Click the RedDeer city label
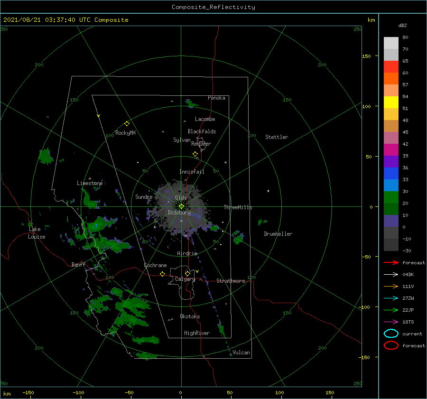 (201, 144)
